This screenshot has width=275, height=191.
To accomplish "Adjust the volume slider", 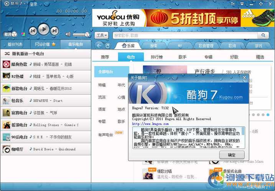I will pos(81,35).
